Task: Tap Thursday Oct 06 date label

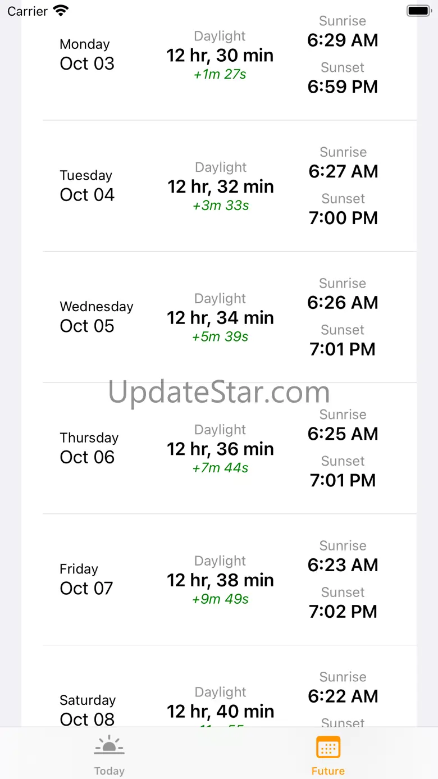Action: pyautogui.click(x=89, y=448)
